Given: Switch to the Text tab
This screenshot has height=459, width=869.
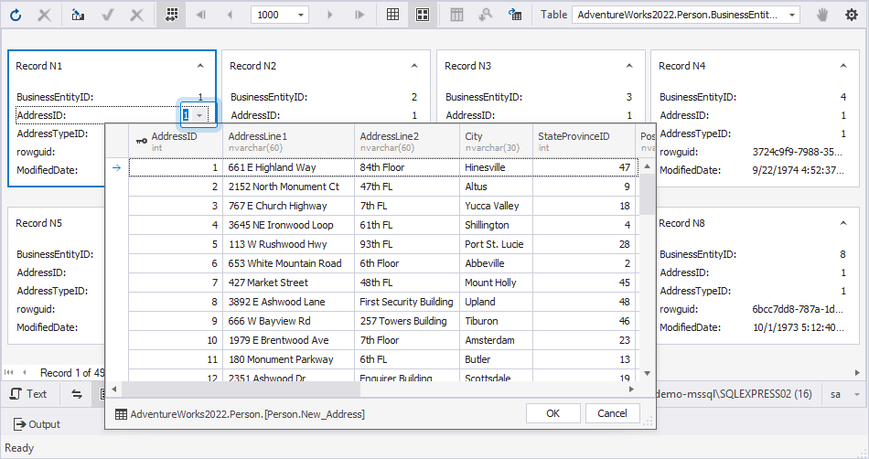Looking at the screenshot, I should (x=28, y=394).
